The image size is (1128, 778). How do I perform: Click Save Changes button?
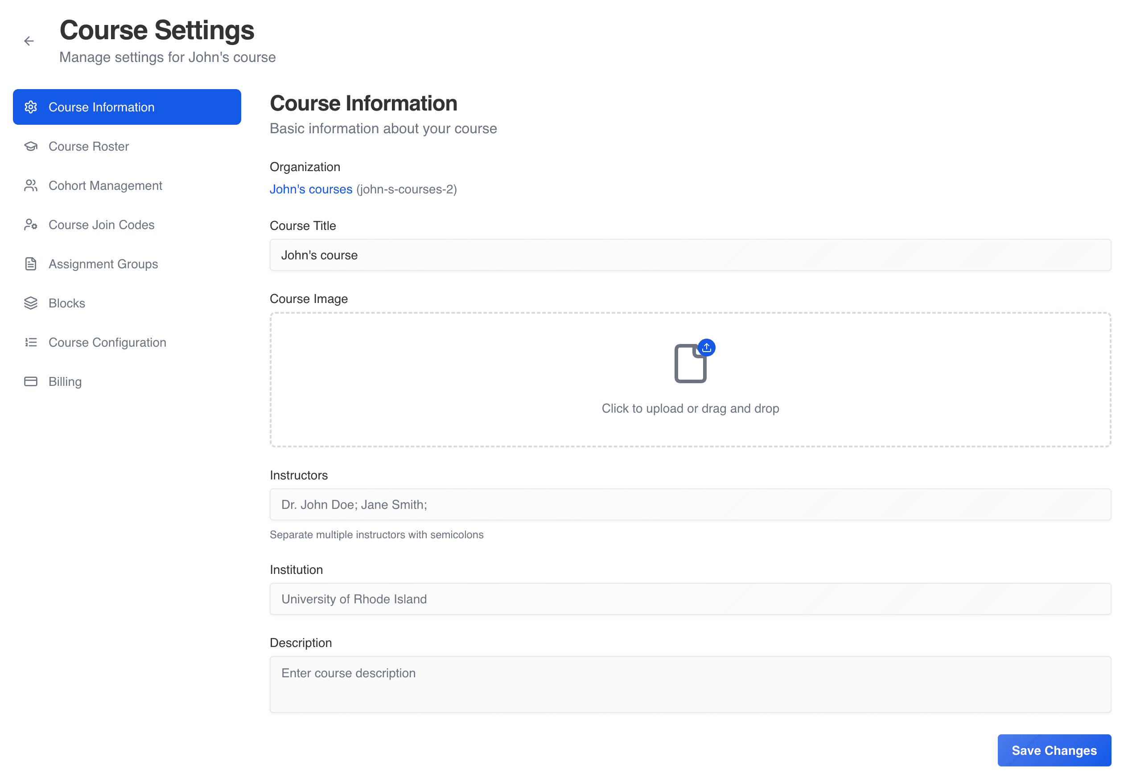click(1054, 750)
